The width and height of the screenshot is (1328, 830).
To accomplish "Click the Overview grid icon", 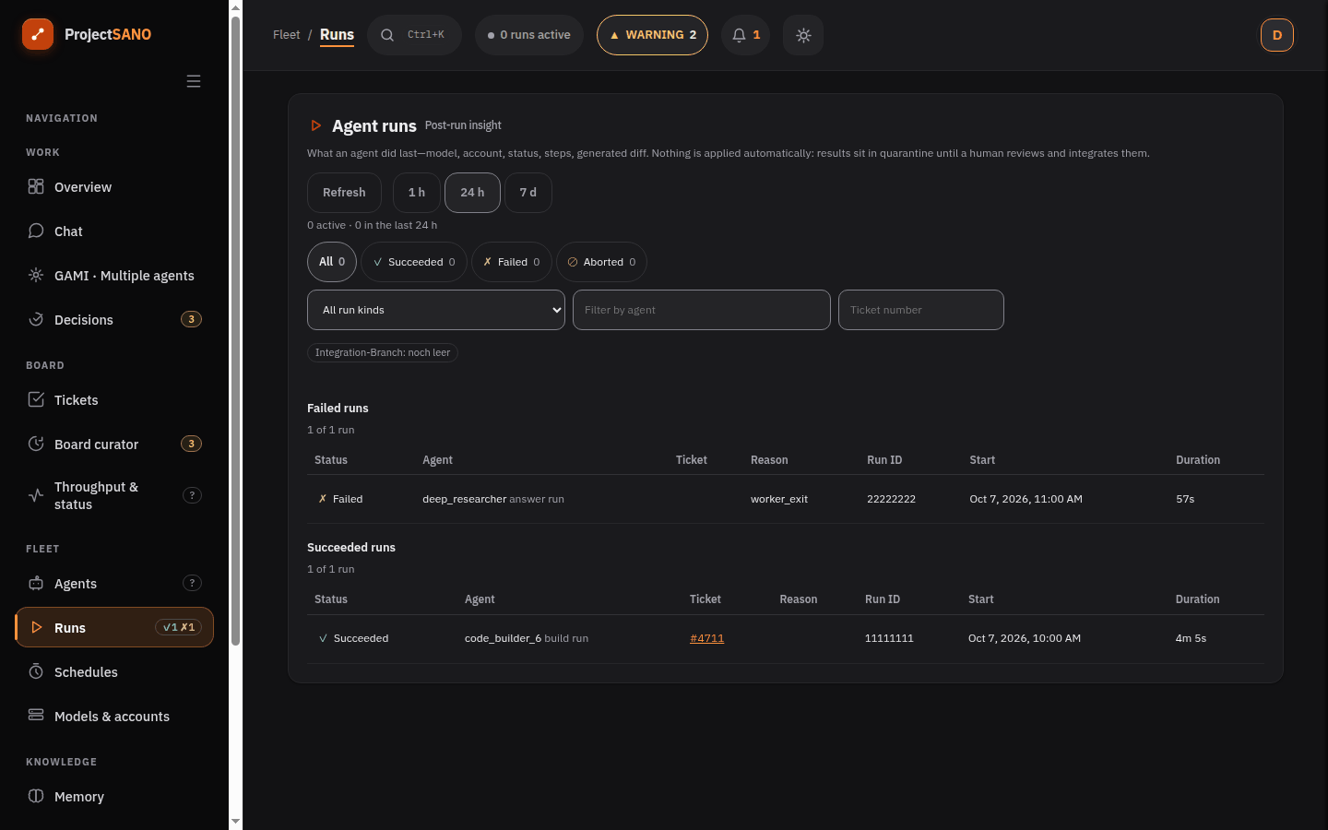I will point(36,186).
